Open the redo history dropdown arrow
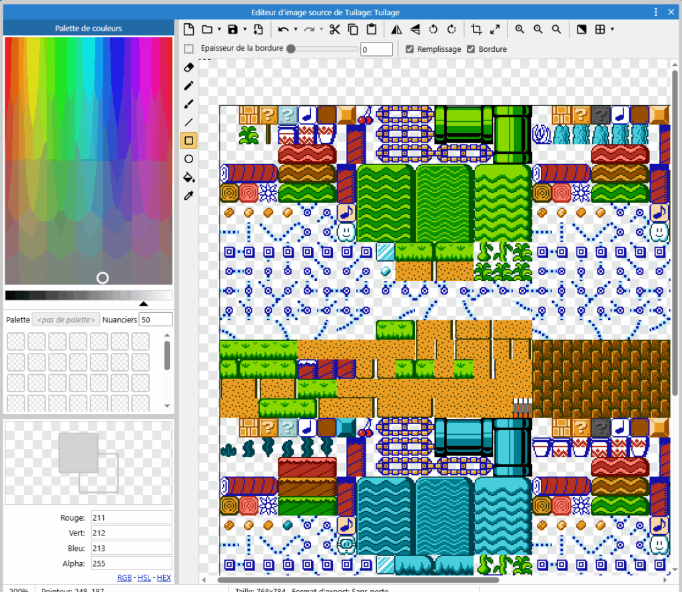Image resolution: width=682 pixels, height=592 pixels. coord(322,29)
